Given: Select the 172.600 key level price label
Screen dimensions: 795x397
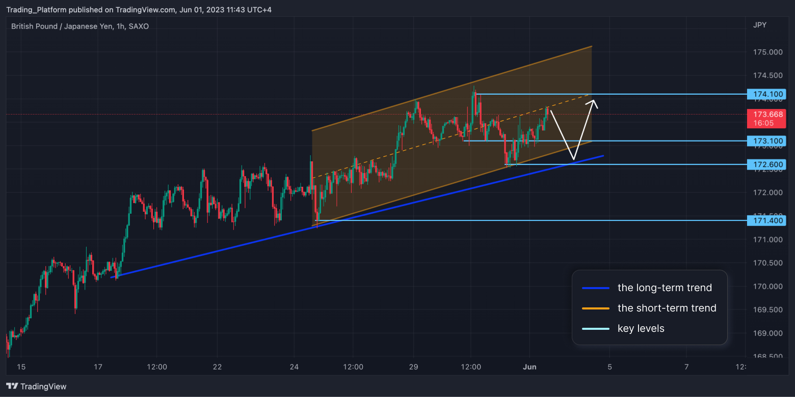Looking at the screenshot, I should click(766, 164).
